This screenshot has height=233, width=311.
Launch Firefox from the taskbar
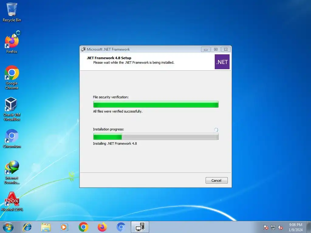point(102,227)
